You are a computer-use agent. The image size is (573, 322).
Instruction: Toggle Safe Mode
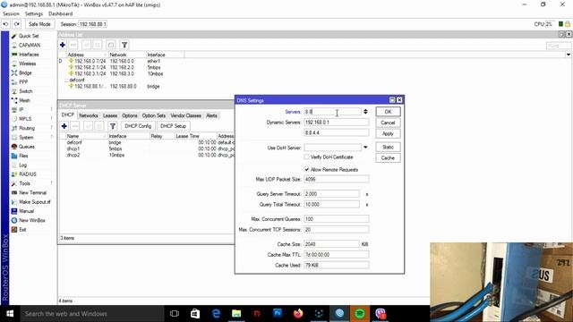39,24
